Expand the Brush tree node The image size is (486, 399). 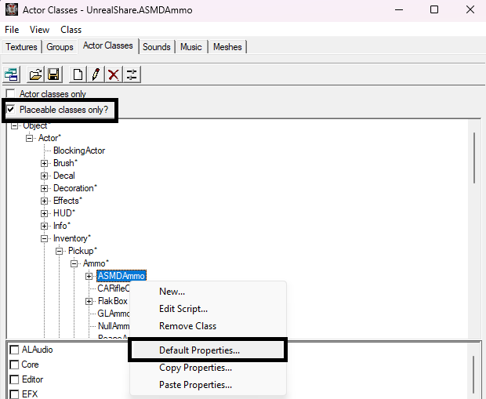tap(45, 163)
